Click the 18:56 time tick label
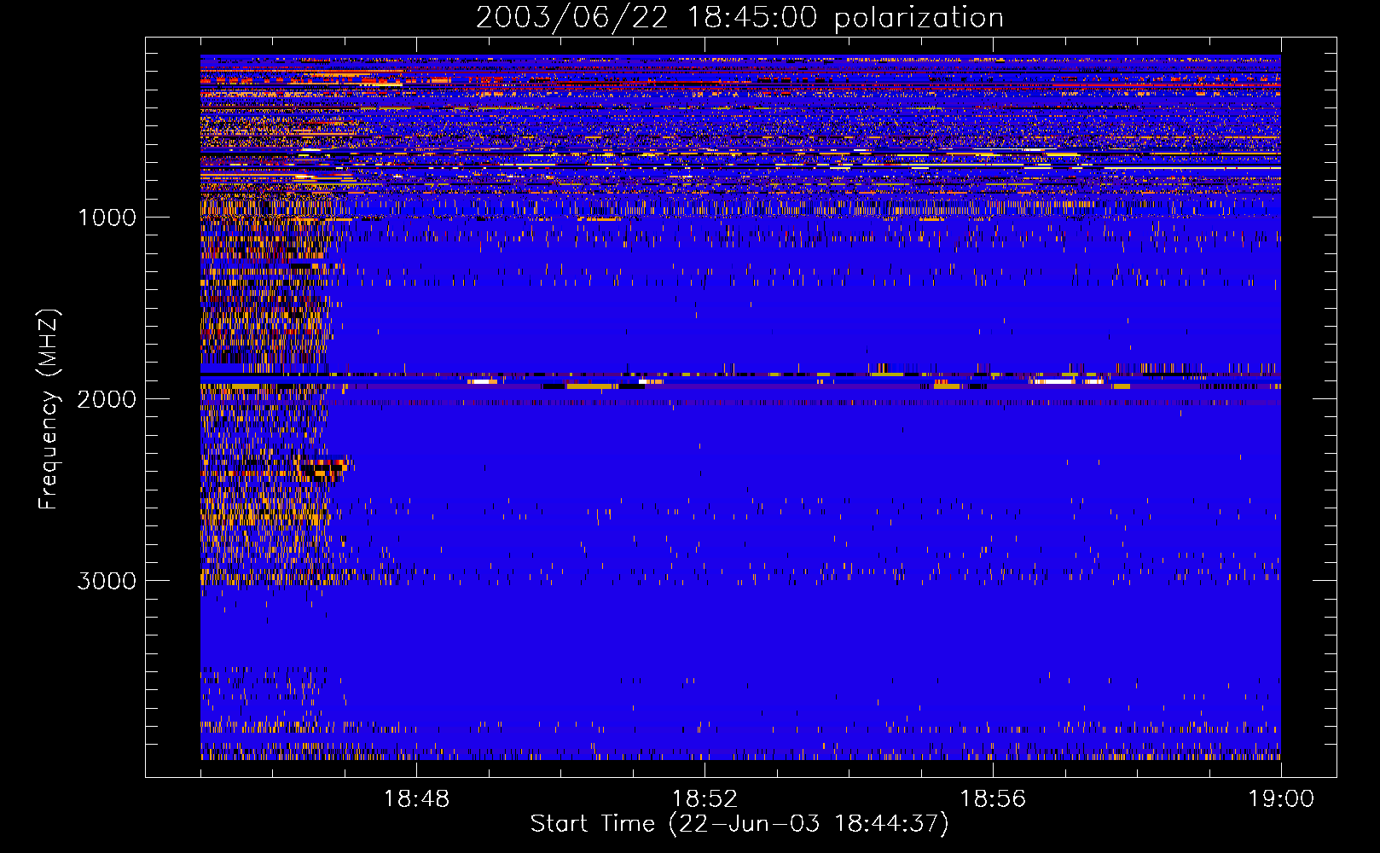Screen dimensions: 1380x853 (993, 799)
